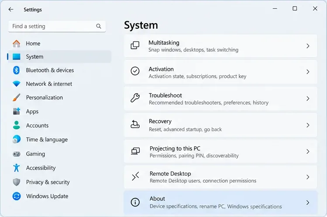327x217 pixels.
Task: Click the Privacy & security shield icon
Action: 17,182
